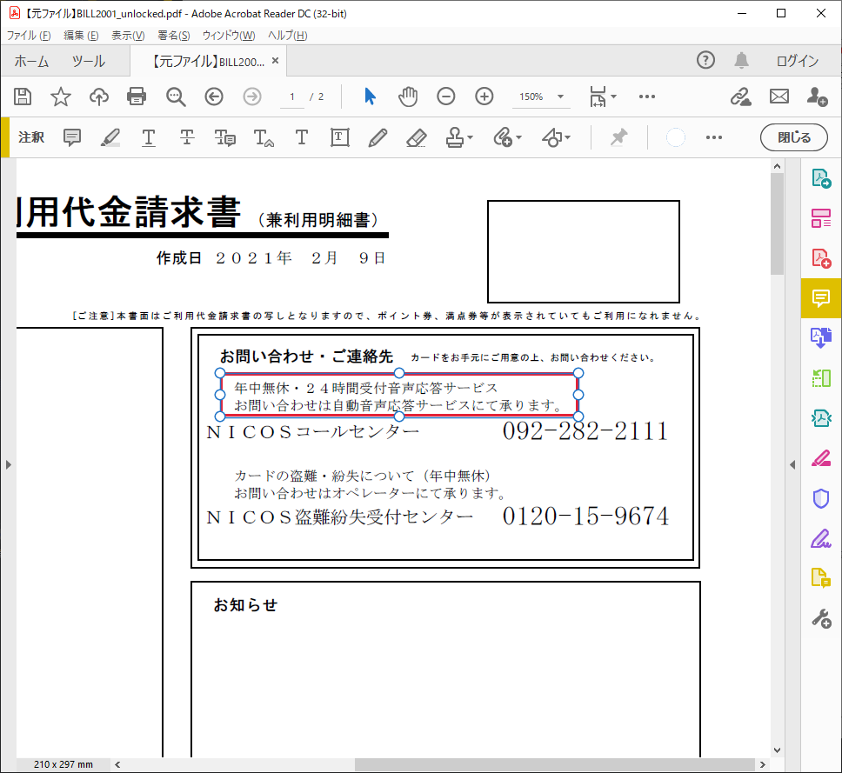Select the highlight text tool
Image resolution: width=842 pixels, height=773 pixels.
tap(110, 137)
